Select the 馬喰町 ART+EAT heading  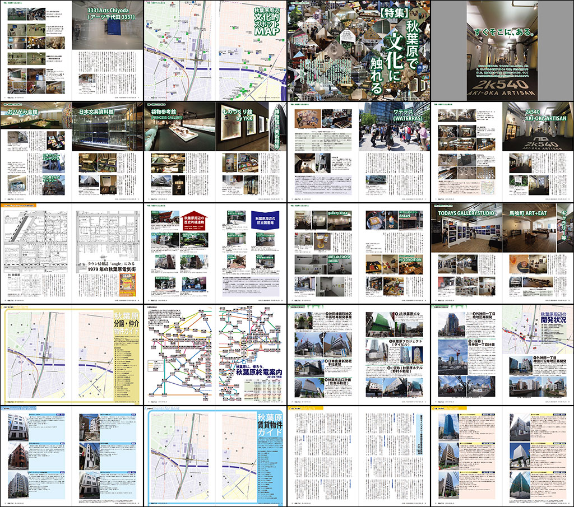pyautogui.click(x=528, y=213)
